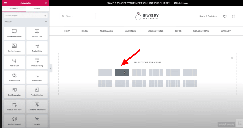The height and width of the screenshot is (128, 243).
Task: Click the Search Widget input field
Action: 24,16
